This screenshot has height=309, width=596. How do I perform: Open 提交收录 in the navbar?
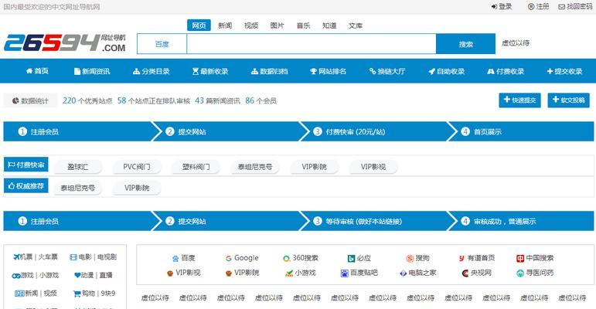pos(564,71)
